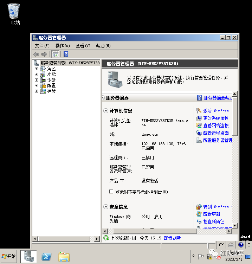Click tree pane horizontal scrollbar right arrow
This screenshot has width=252, height=264.
tap(97, 239)
